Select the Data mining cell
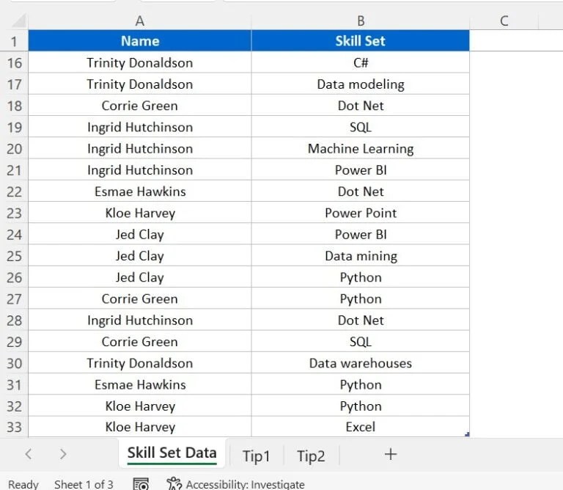563x490 pixels. 361,256
